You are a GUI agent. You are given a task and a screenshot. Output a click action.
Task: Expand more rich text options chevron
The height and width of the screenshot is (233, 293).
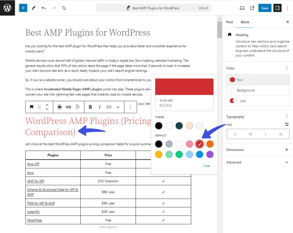pos(118,107)
